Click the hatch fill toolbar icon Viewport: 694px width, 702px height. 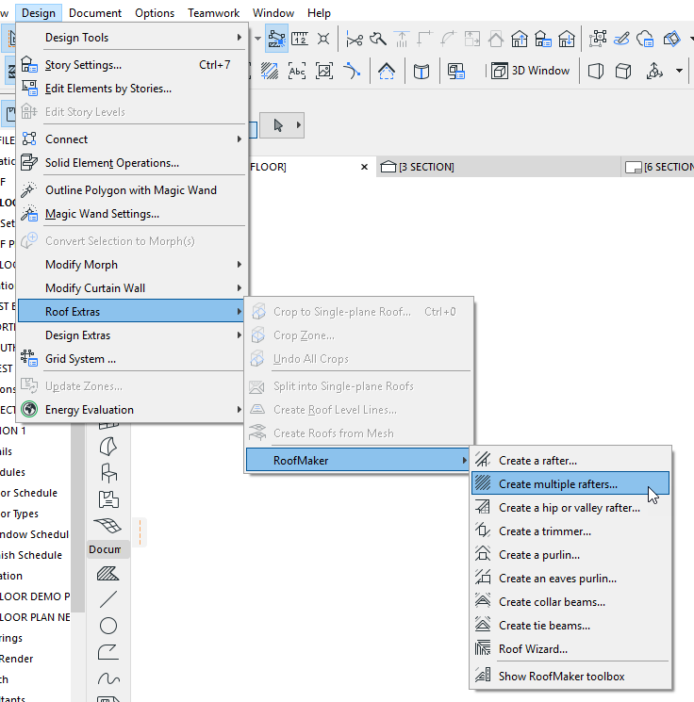[x=270, y=72]
